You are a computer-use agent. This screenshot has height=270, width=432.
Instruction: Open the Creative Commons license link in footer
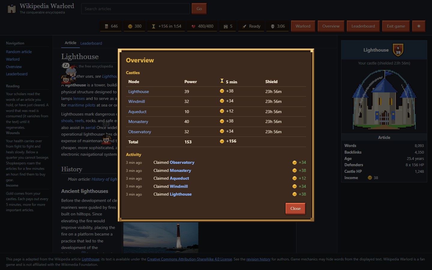point(190,259)
